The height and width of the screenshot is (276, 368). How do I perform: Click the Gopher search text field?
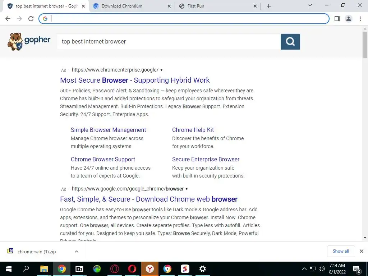point(168,42)
